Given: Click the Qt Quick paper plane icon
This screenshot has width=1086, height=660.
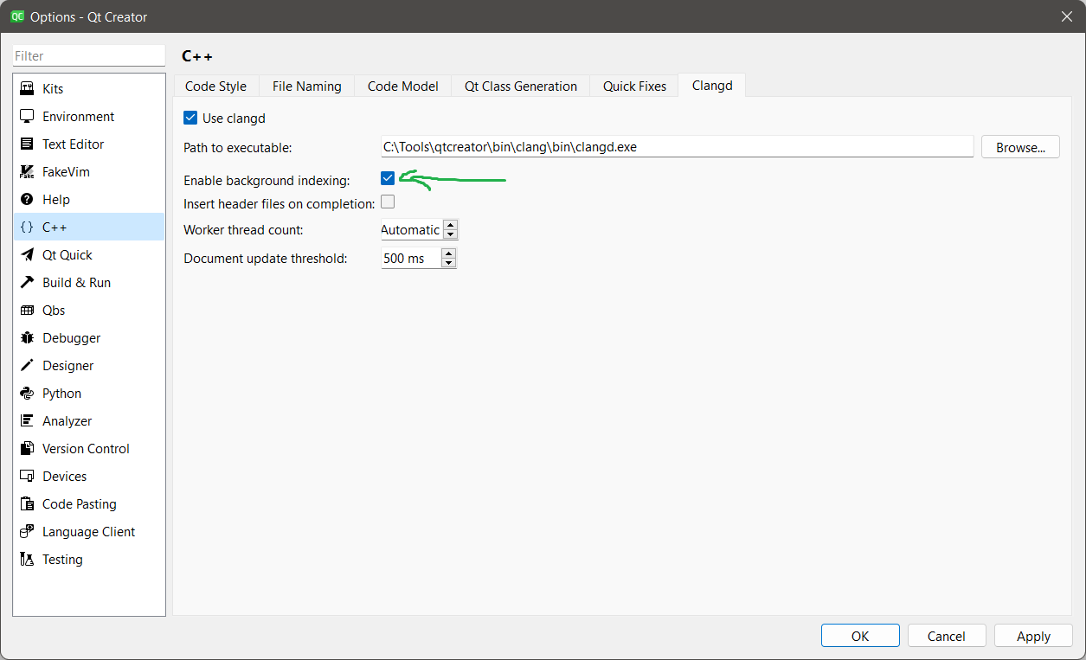Looking at the screenshot, I should pos(27,255).
